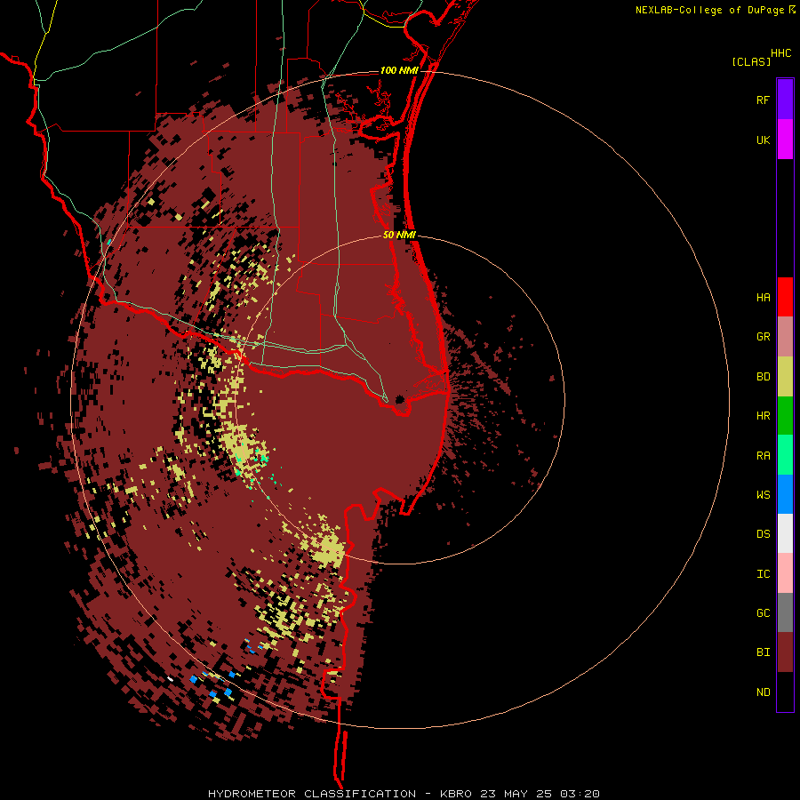Click the 'RA' legend label

pos(763,456)
